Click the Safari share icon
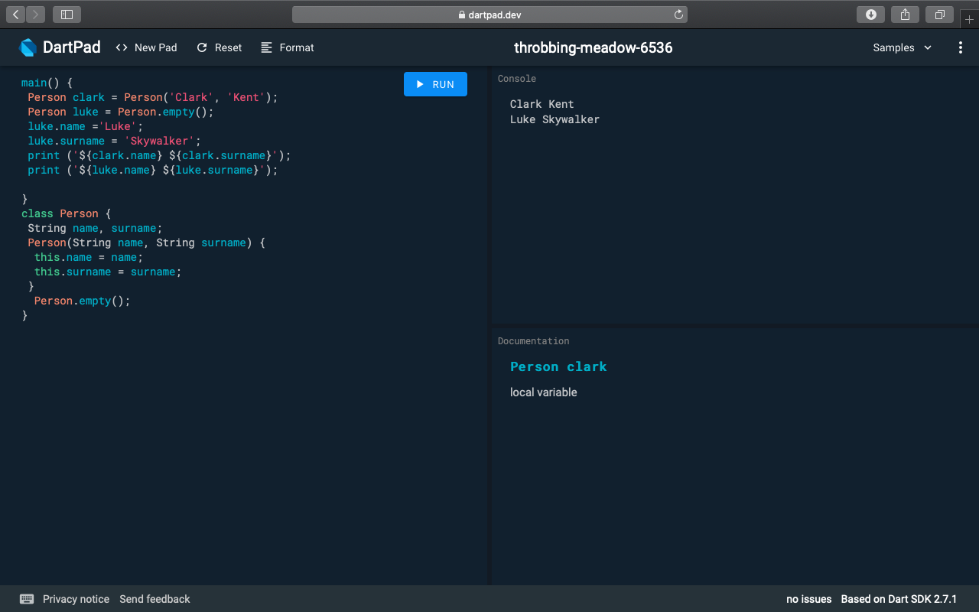This screenshot has width=979, height=612. [905, 15]
